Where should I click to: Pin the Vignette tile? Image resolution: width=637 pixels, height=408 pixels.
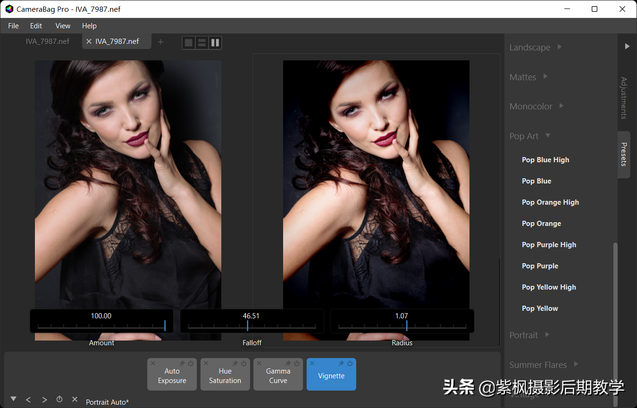coord(341,364)
